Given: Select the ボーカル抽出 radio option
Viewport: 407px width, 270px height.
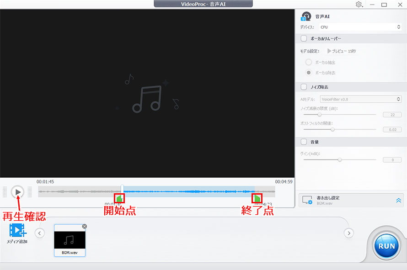Looking at the screenshot, I should pyautogui.click(x=308, y=62).
